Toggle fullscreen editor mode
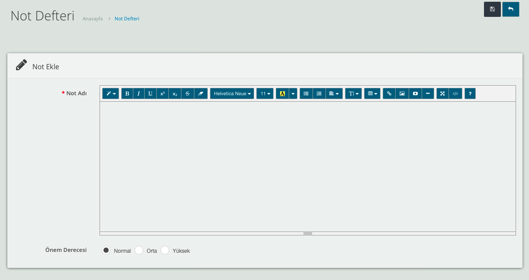 (442, 93)
